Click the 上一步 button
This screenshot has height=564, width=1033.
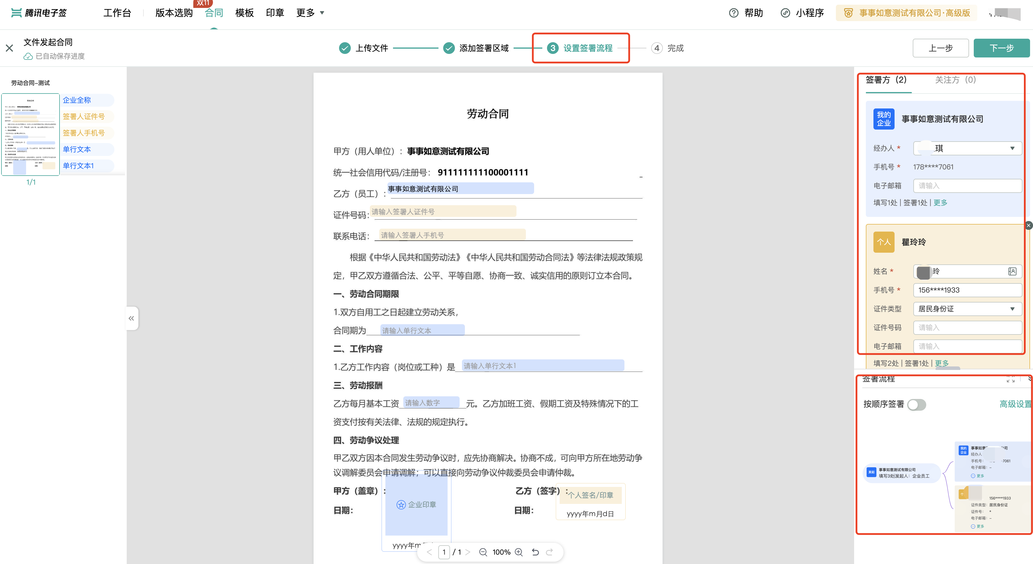[941, 48]
